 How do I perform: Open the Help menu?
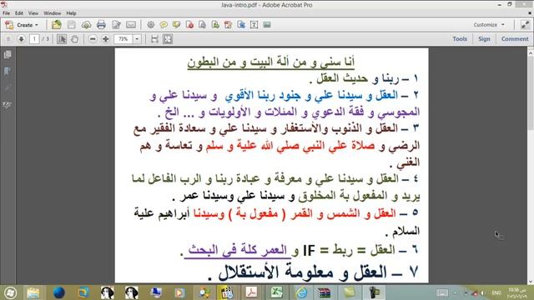[x=71, y=13]
